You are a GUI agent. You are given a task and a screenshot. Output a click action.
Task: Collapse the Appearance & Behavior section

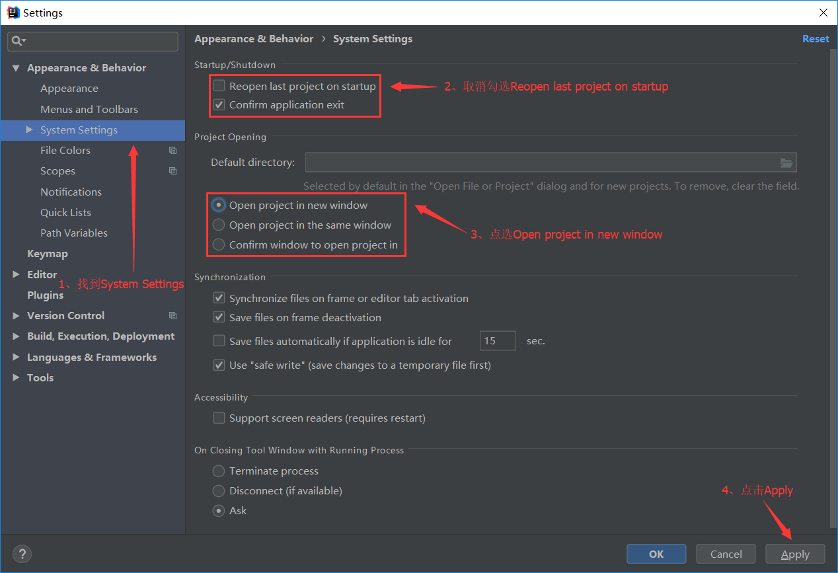[x=16, y=67]
